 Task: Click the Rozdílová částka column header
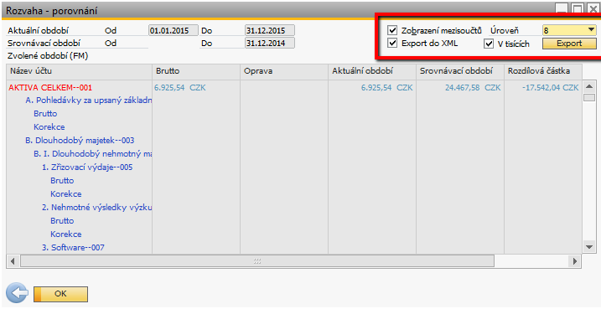pos(543,71)
